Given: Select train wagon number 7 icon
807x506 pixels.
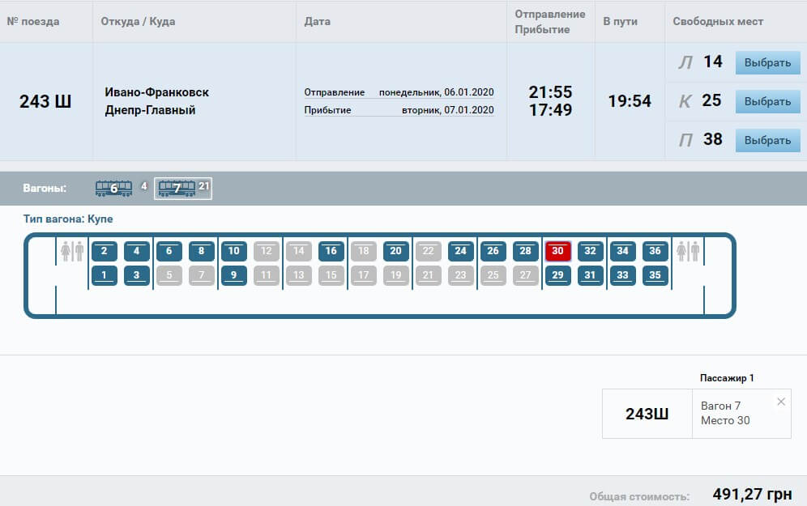Looking at the screenshot, I should pos(177,188).
